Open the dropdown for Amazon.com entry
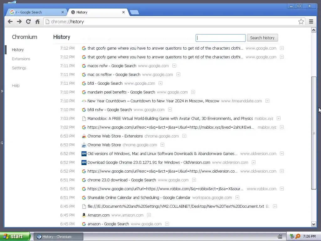The height and width of the screenshot is (241, 321). [x=149, y=215]
